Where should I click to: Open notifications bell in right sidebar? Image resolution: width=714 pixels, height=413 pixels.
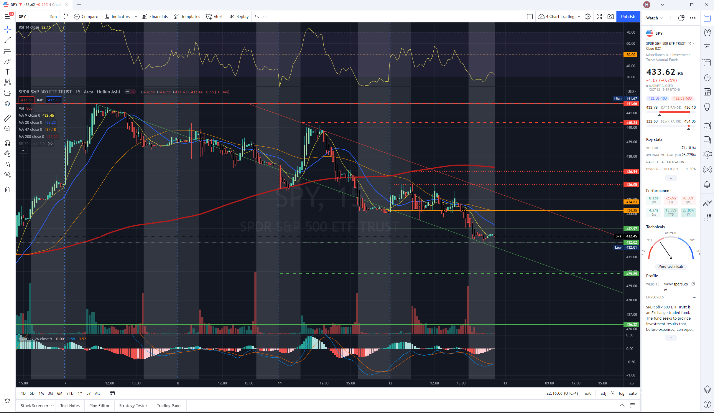(707, 184)
